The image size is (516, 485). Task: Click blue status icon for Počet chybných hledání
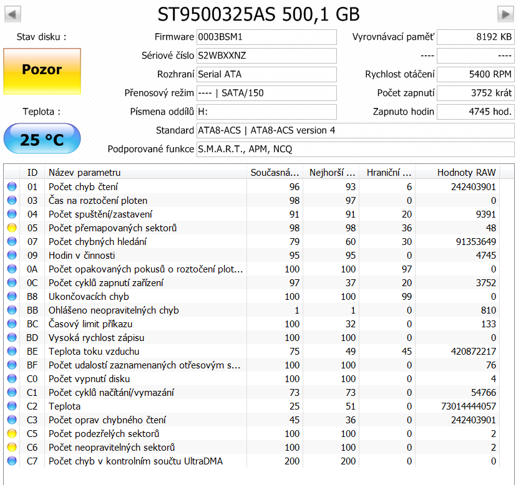(x=12, y=241)
